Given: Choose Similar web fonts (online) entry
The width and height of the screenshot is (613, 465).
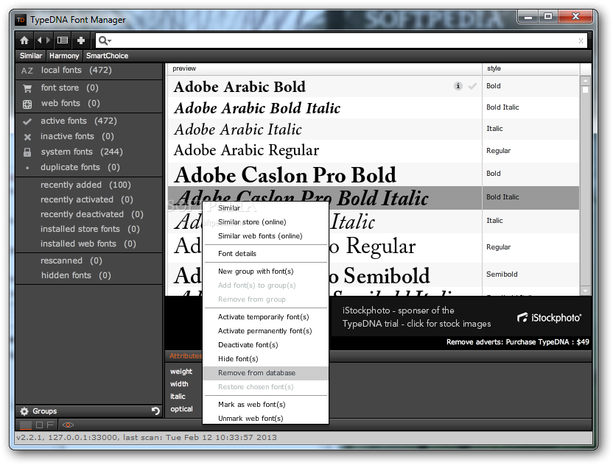Looking at the screenshot, I should point(265,236).
